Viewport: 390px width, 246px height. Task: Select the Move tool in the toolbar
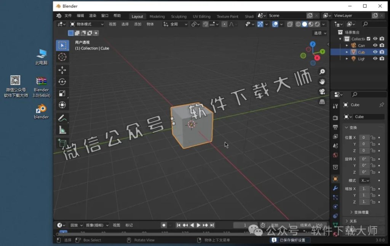click(x=62, y=70)
